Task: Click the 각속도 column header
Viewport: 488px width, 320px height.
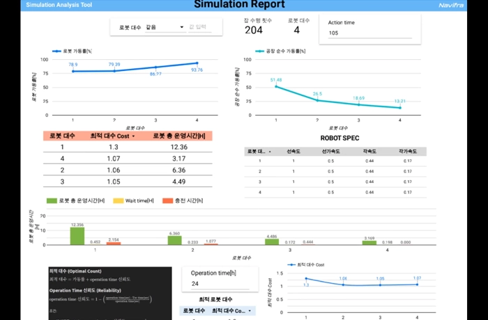Action: coord(369,152)
